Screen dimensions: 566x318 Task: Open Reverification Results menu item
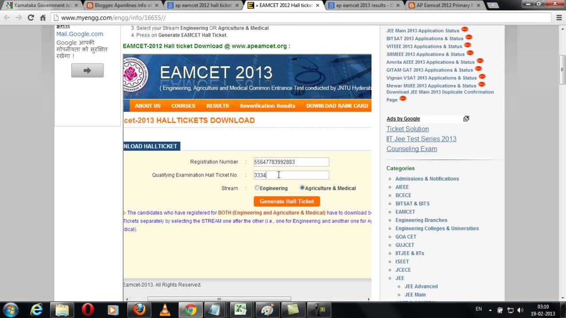coord(268,106)
